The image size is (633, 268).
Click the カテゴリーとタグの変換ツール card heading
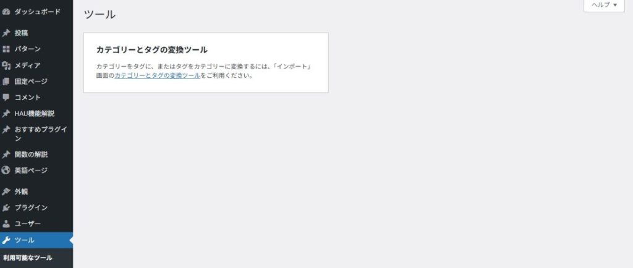click(x=152, y=50)
